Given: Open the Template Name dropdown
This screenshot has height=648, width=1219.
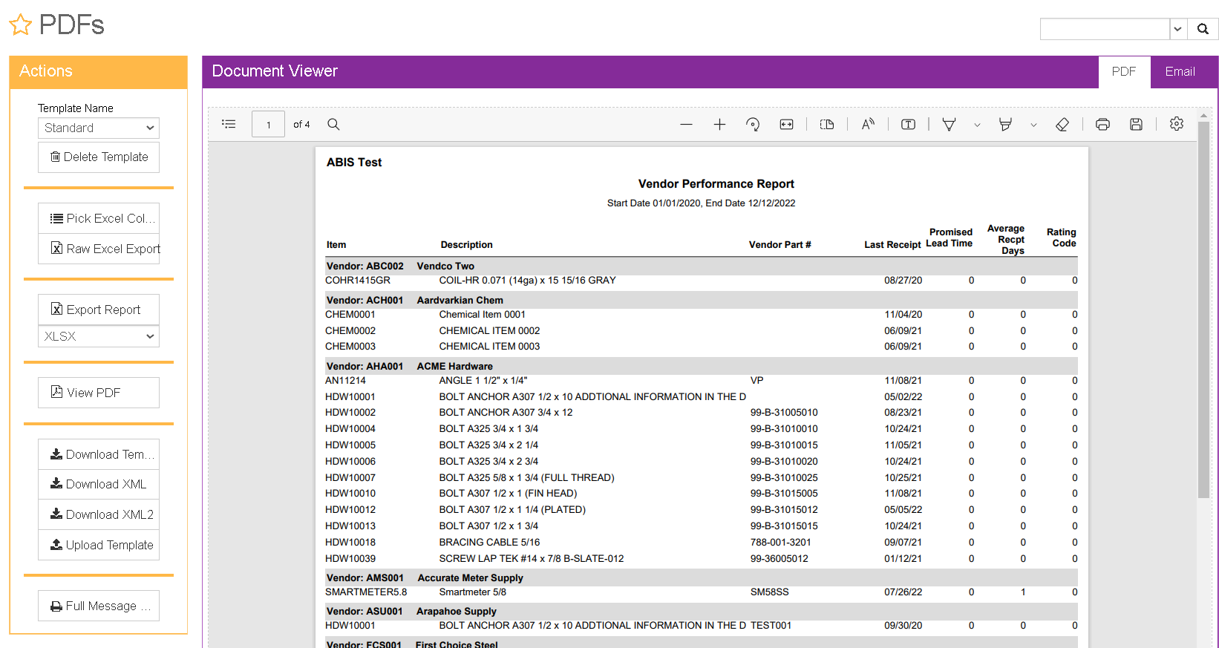Looking at the screenshot, I should pos(99,128).
